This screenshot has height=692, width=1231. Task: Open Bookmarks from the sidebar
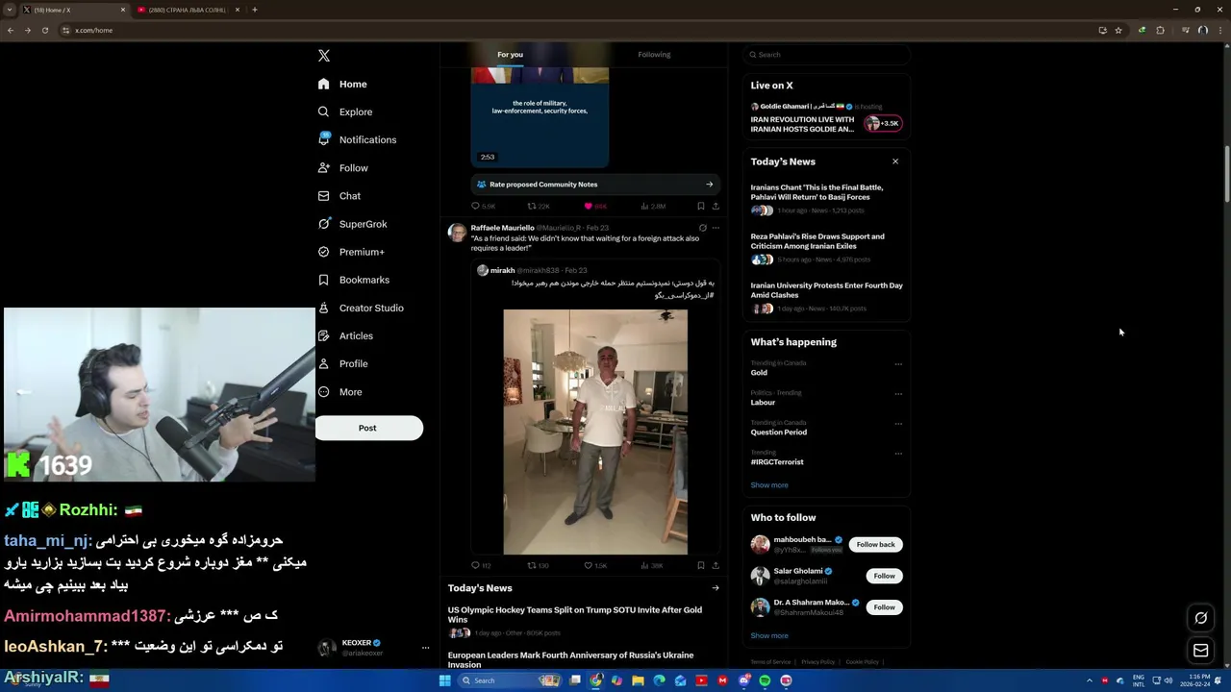[x=354, y=280]
